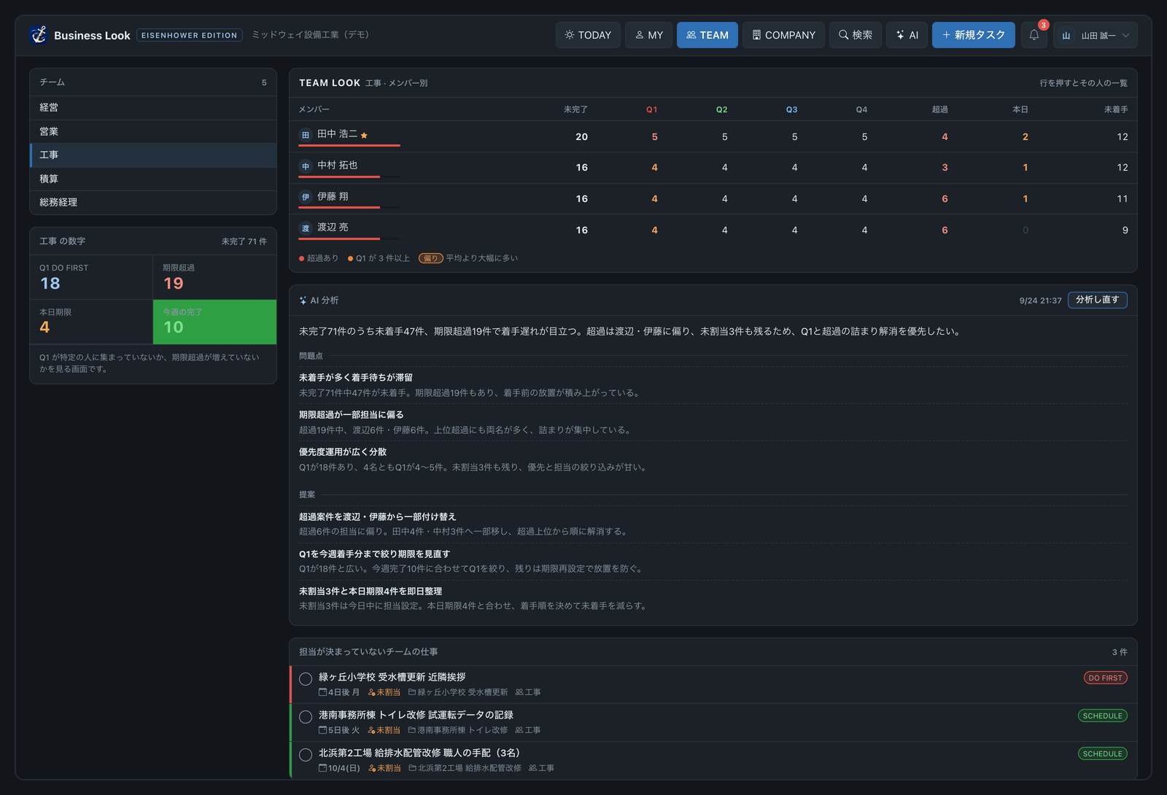Screen dimensions: 1167x795
Task: Check off 北浜第2工場 職人の手配 task
Action: click(306, 755)
